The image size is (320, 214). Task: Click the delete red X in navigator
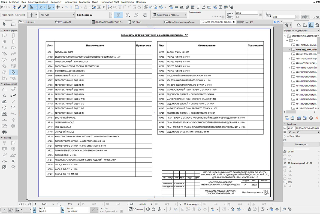[x=317, y=118]
